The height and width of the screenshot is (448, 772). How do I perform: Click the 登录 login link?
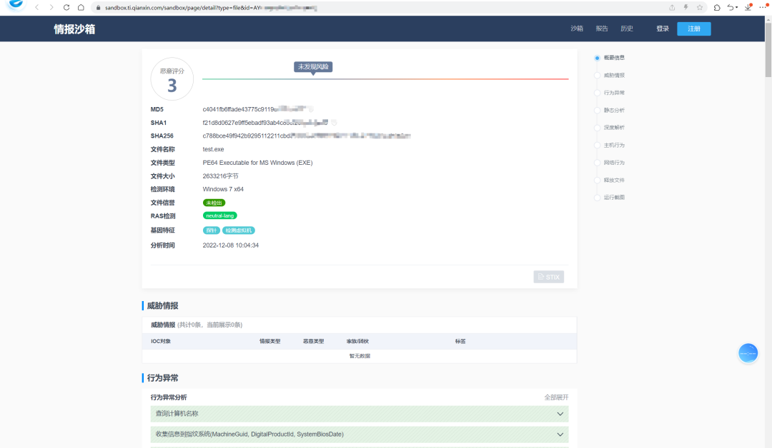point(663,29)
